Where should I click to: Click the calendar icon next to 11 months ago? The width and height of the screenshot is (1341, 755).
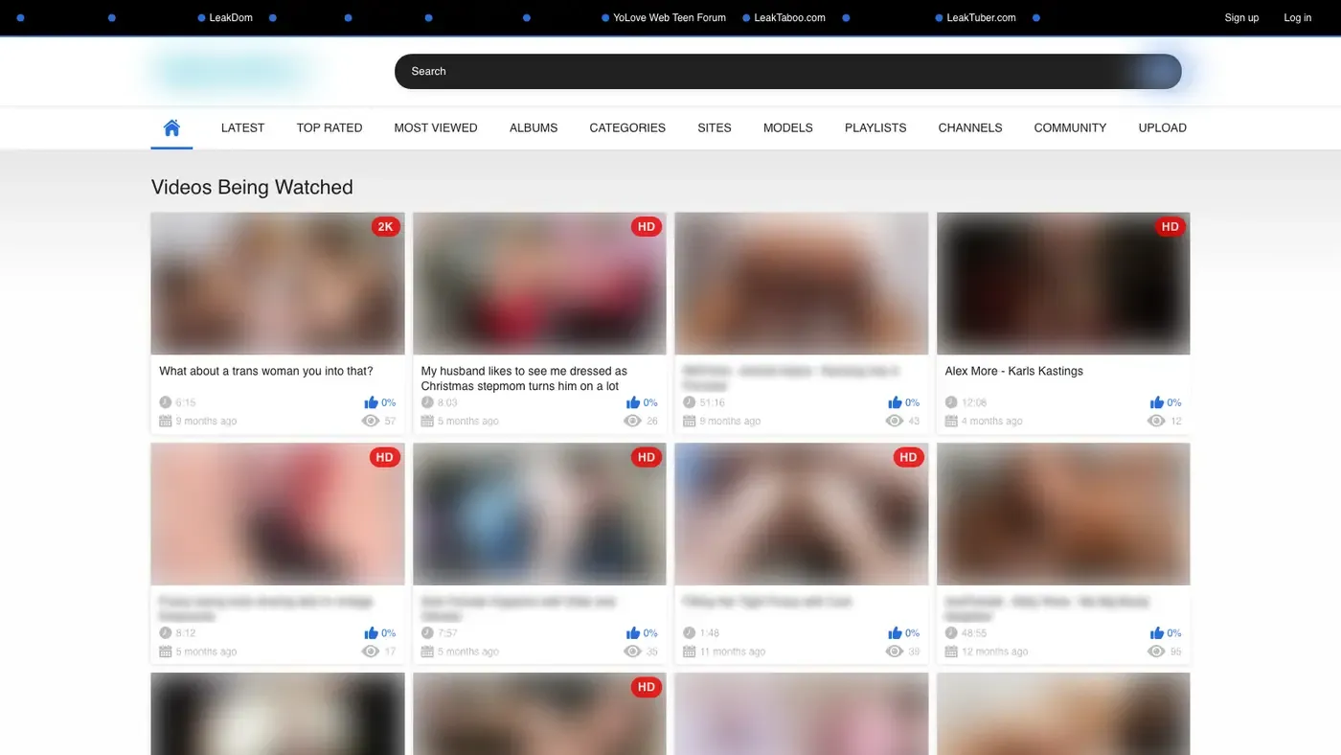(689, 652)
